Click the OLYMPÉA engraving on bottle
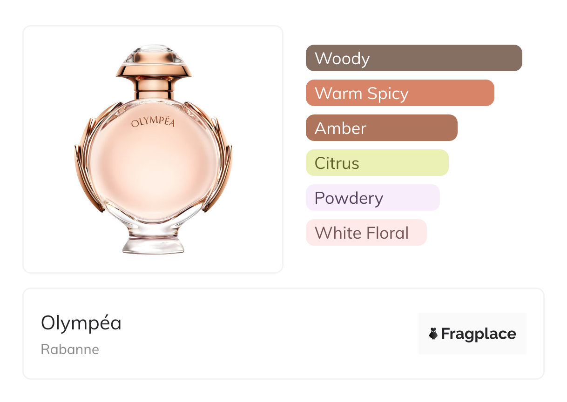Screen dimensions: 567x402 pyautogui.click(x=153, y=123)
